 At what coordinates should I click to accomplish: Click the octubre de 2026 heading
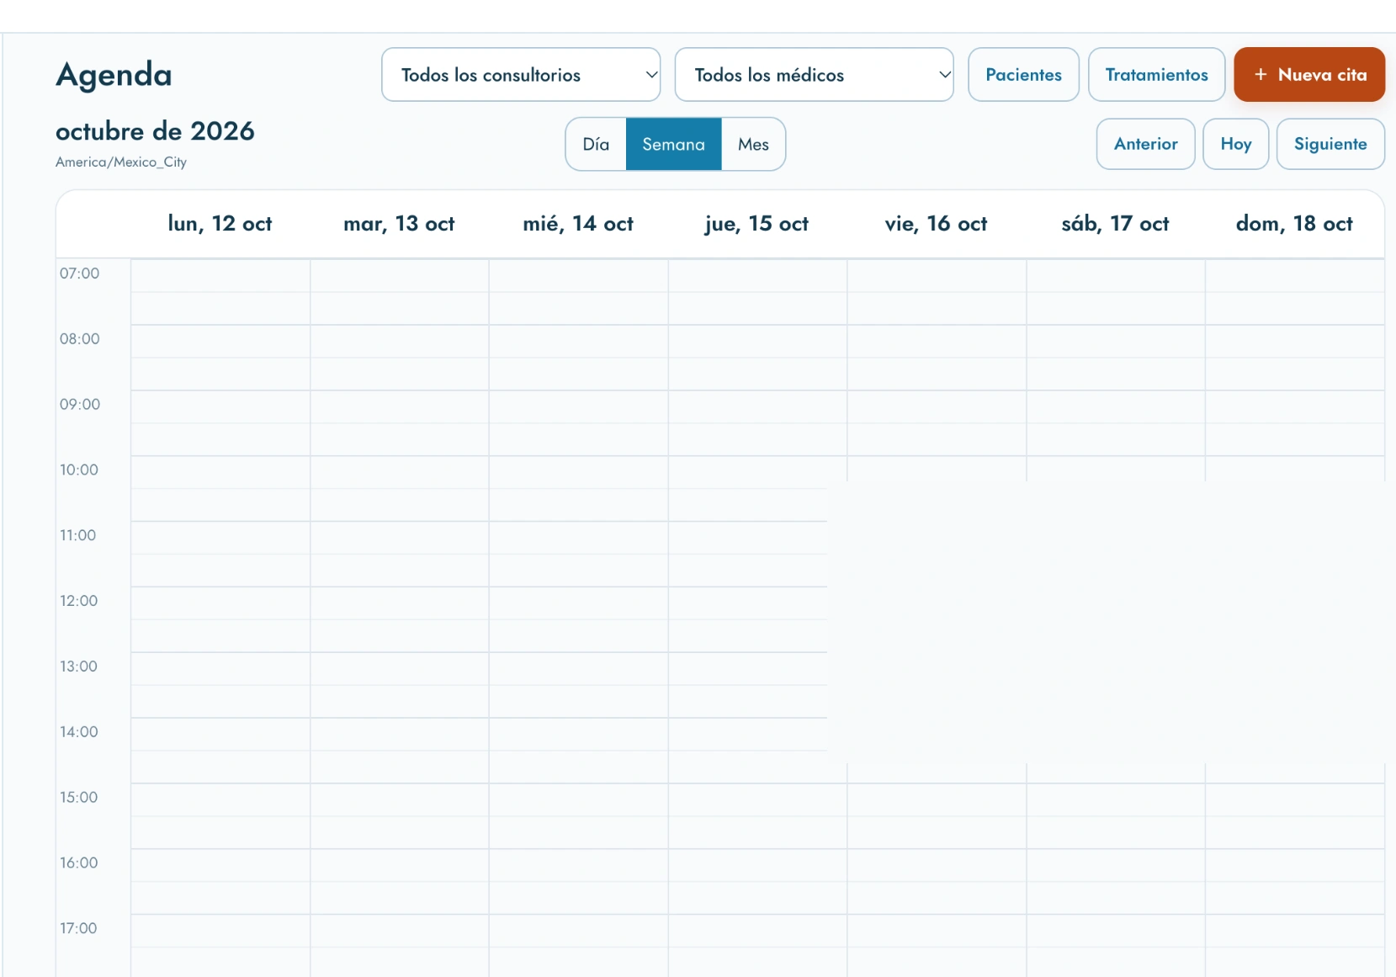[x=155, y=131]
